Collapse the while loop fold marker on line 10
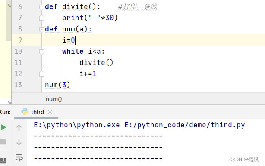Viewport: 265px width, 166px height. (x=41, y=52)
